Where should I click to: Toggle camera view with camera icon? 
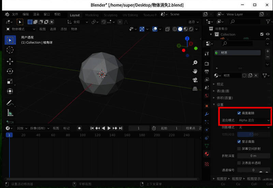click(195, 80)
